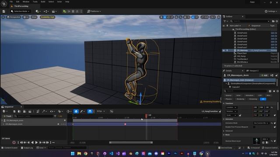Open the Window menu

[26, 2]
